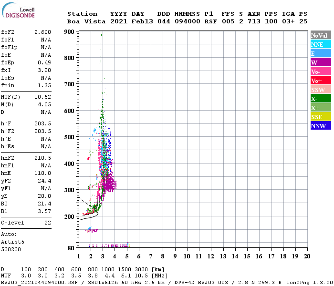Screen dimensions: 334x286
Task: Select the X- dark green legend swatch
Action: (321, 99)
